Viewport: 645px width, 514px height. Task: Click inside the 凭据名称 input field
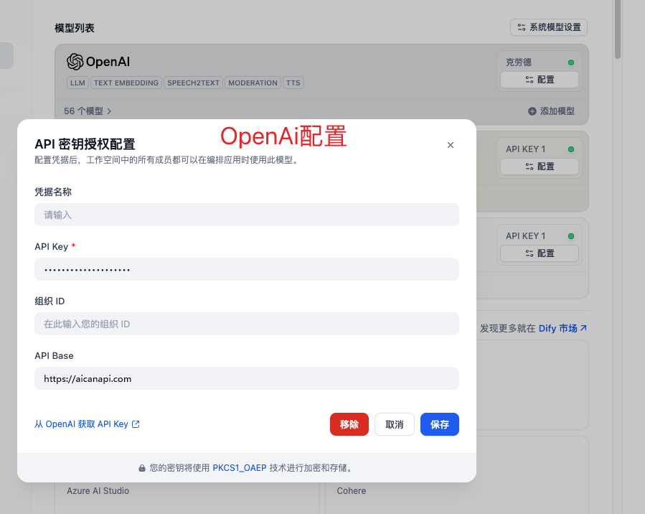[246, 215]
